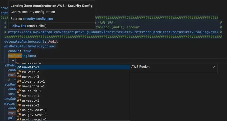Click the enum icon beside eu-west-3
Image resolution: width=227 pixels, height=121 pixels.
tap(19, 77)
